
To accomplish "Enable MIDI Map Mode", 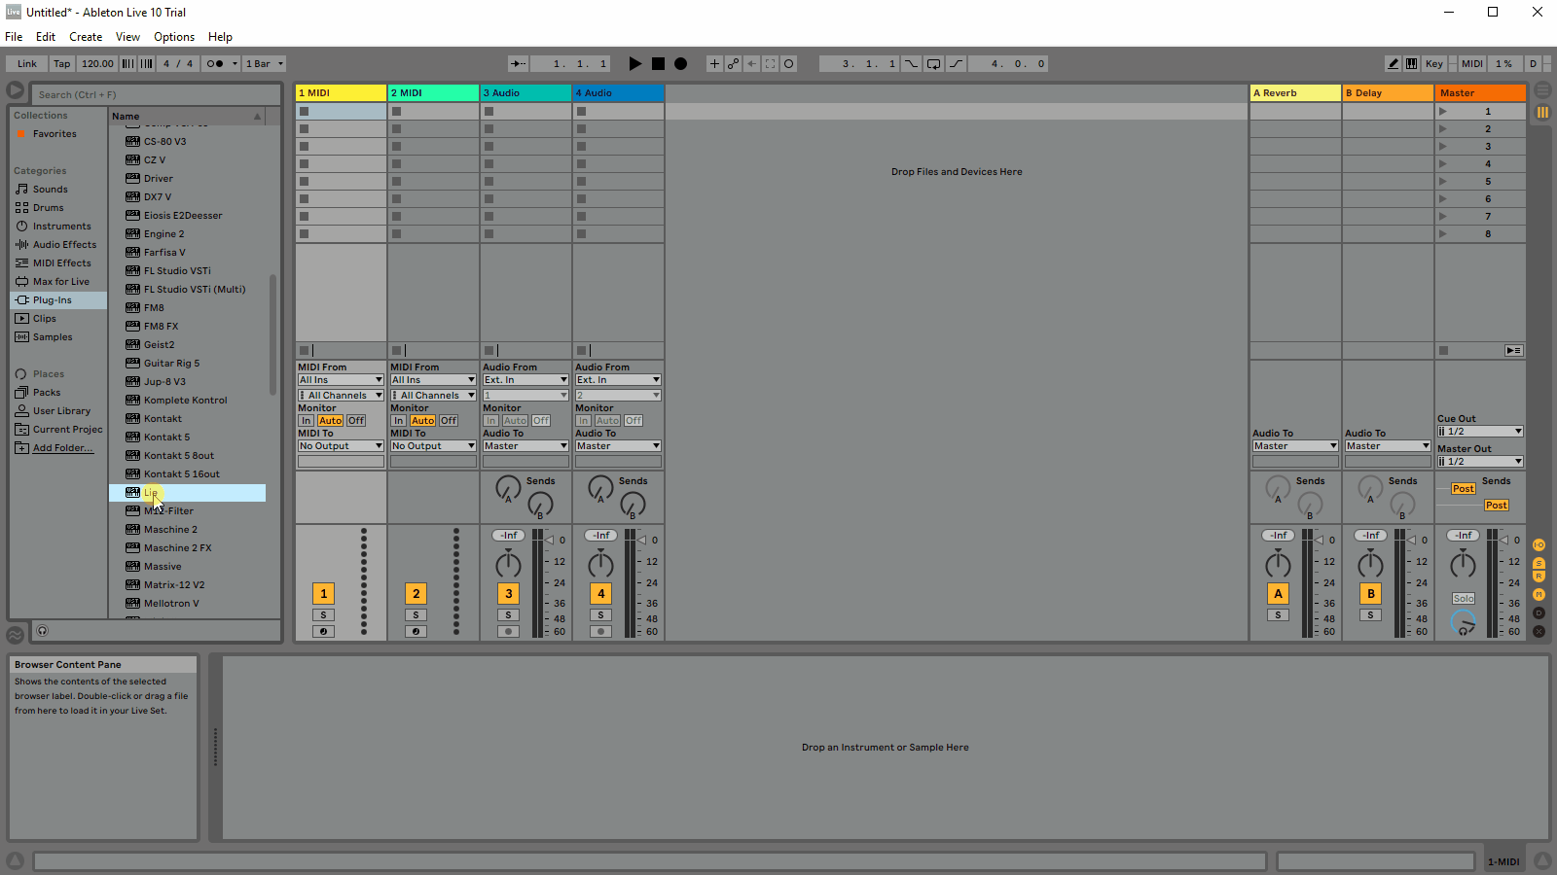I will pyautogui.click(x=1472, y=64).
